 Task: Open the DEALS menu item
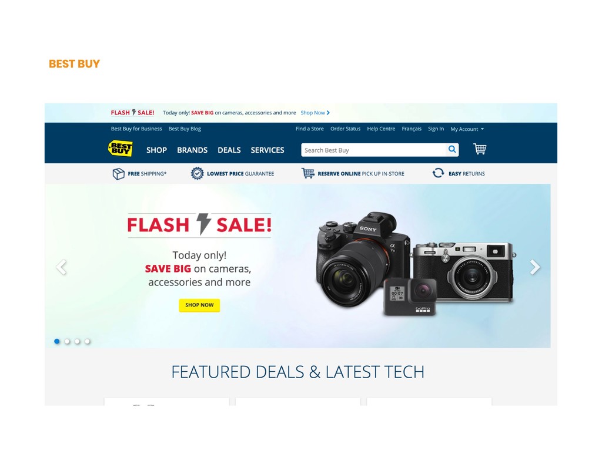coord(229,150)
